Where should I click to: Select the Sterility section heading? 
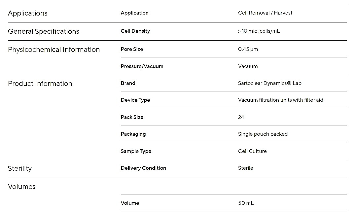(20, 168)
